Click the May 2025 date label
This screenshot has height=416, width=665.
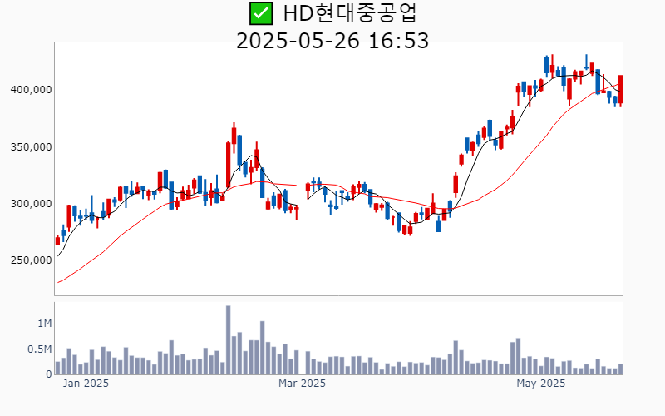541,384
